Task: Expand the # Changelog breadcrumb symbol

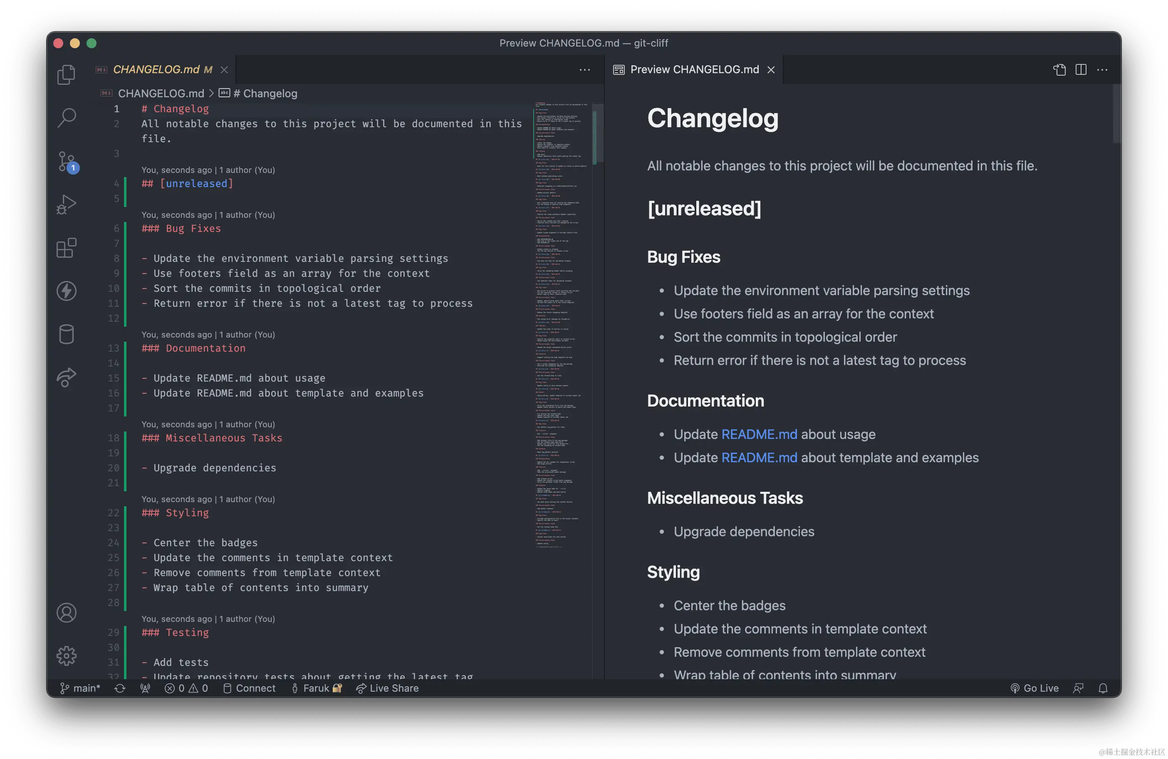Action: pyautogui.click(x=265, y=93)
